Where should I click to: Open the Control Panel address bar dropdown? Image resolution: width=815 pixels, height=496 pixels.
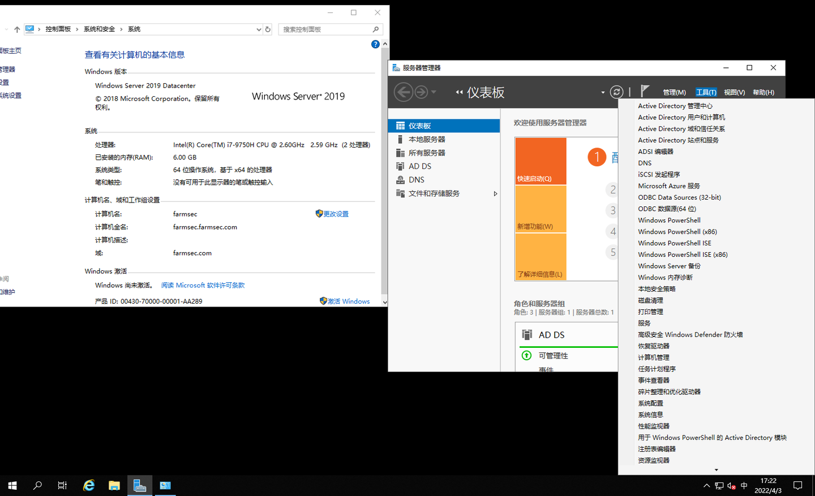point(259,29)
